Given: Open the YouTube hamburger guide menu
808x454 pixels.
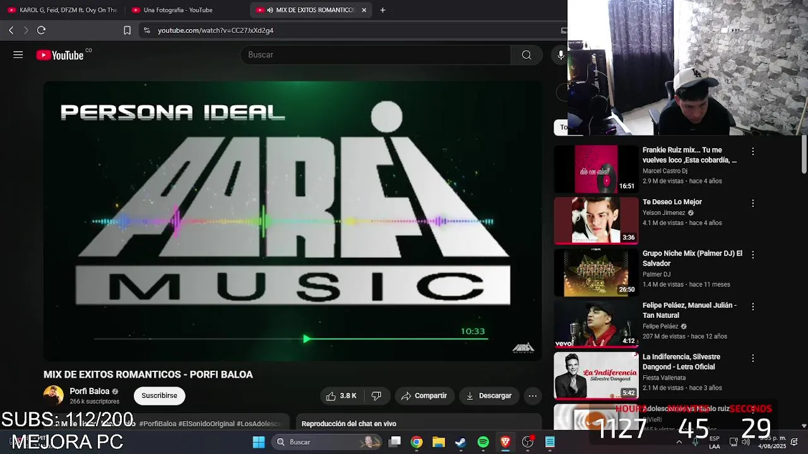Looking at the screenshot, I should pos(18,55).
